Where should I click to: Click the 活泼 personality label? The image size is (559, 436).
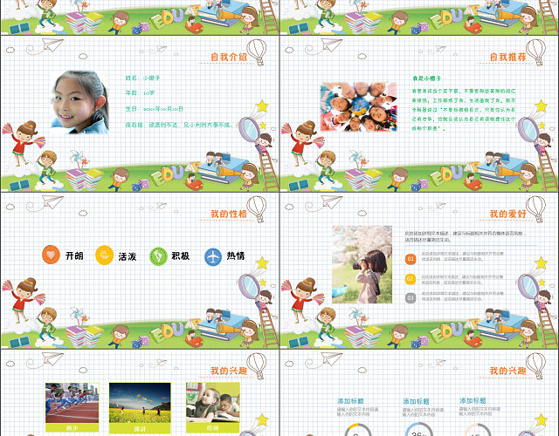click(x=128, y=256)
